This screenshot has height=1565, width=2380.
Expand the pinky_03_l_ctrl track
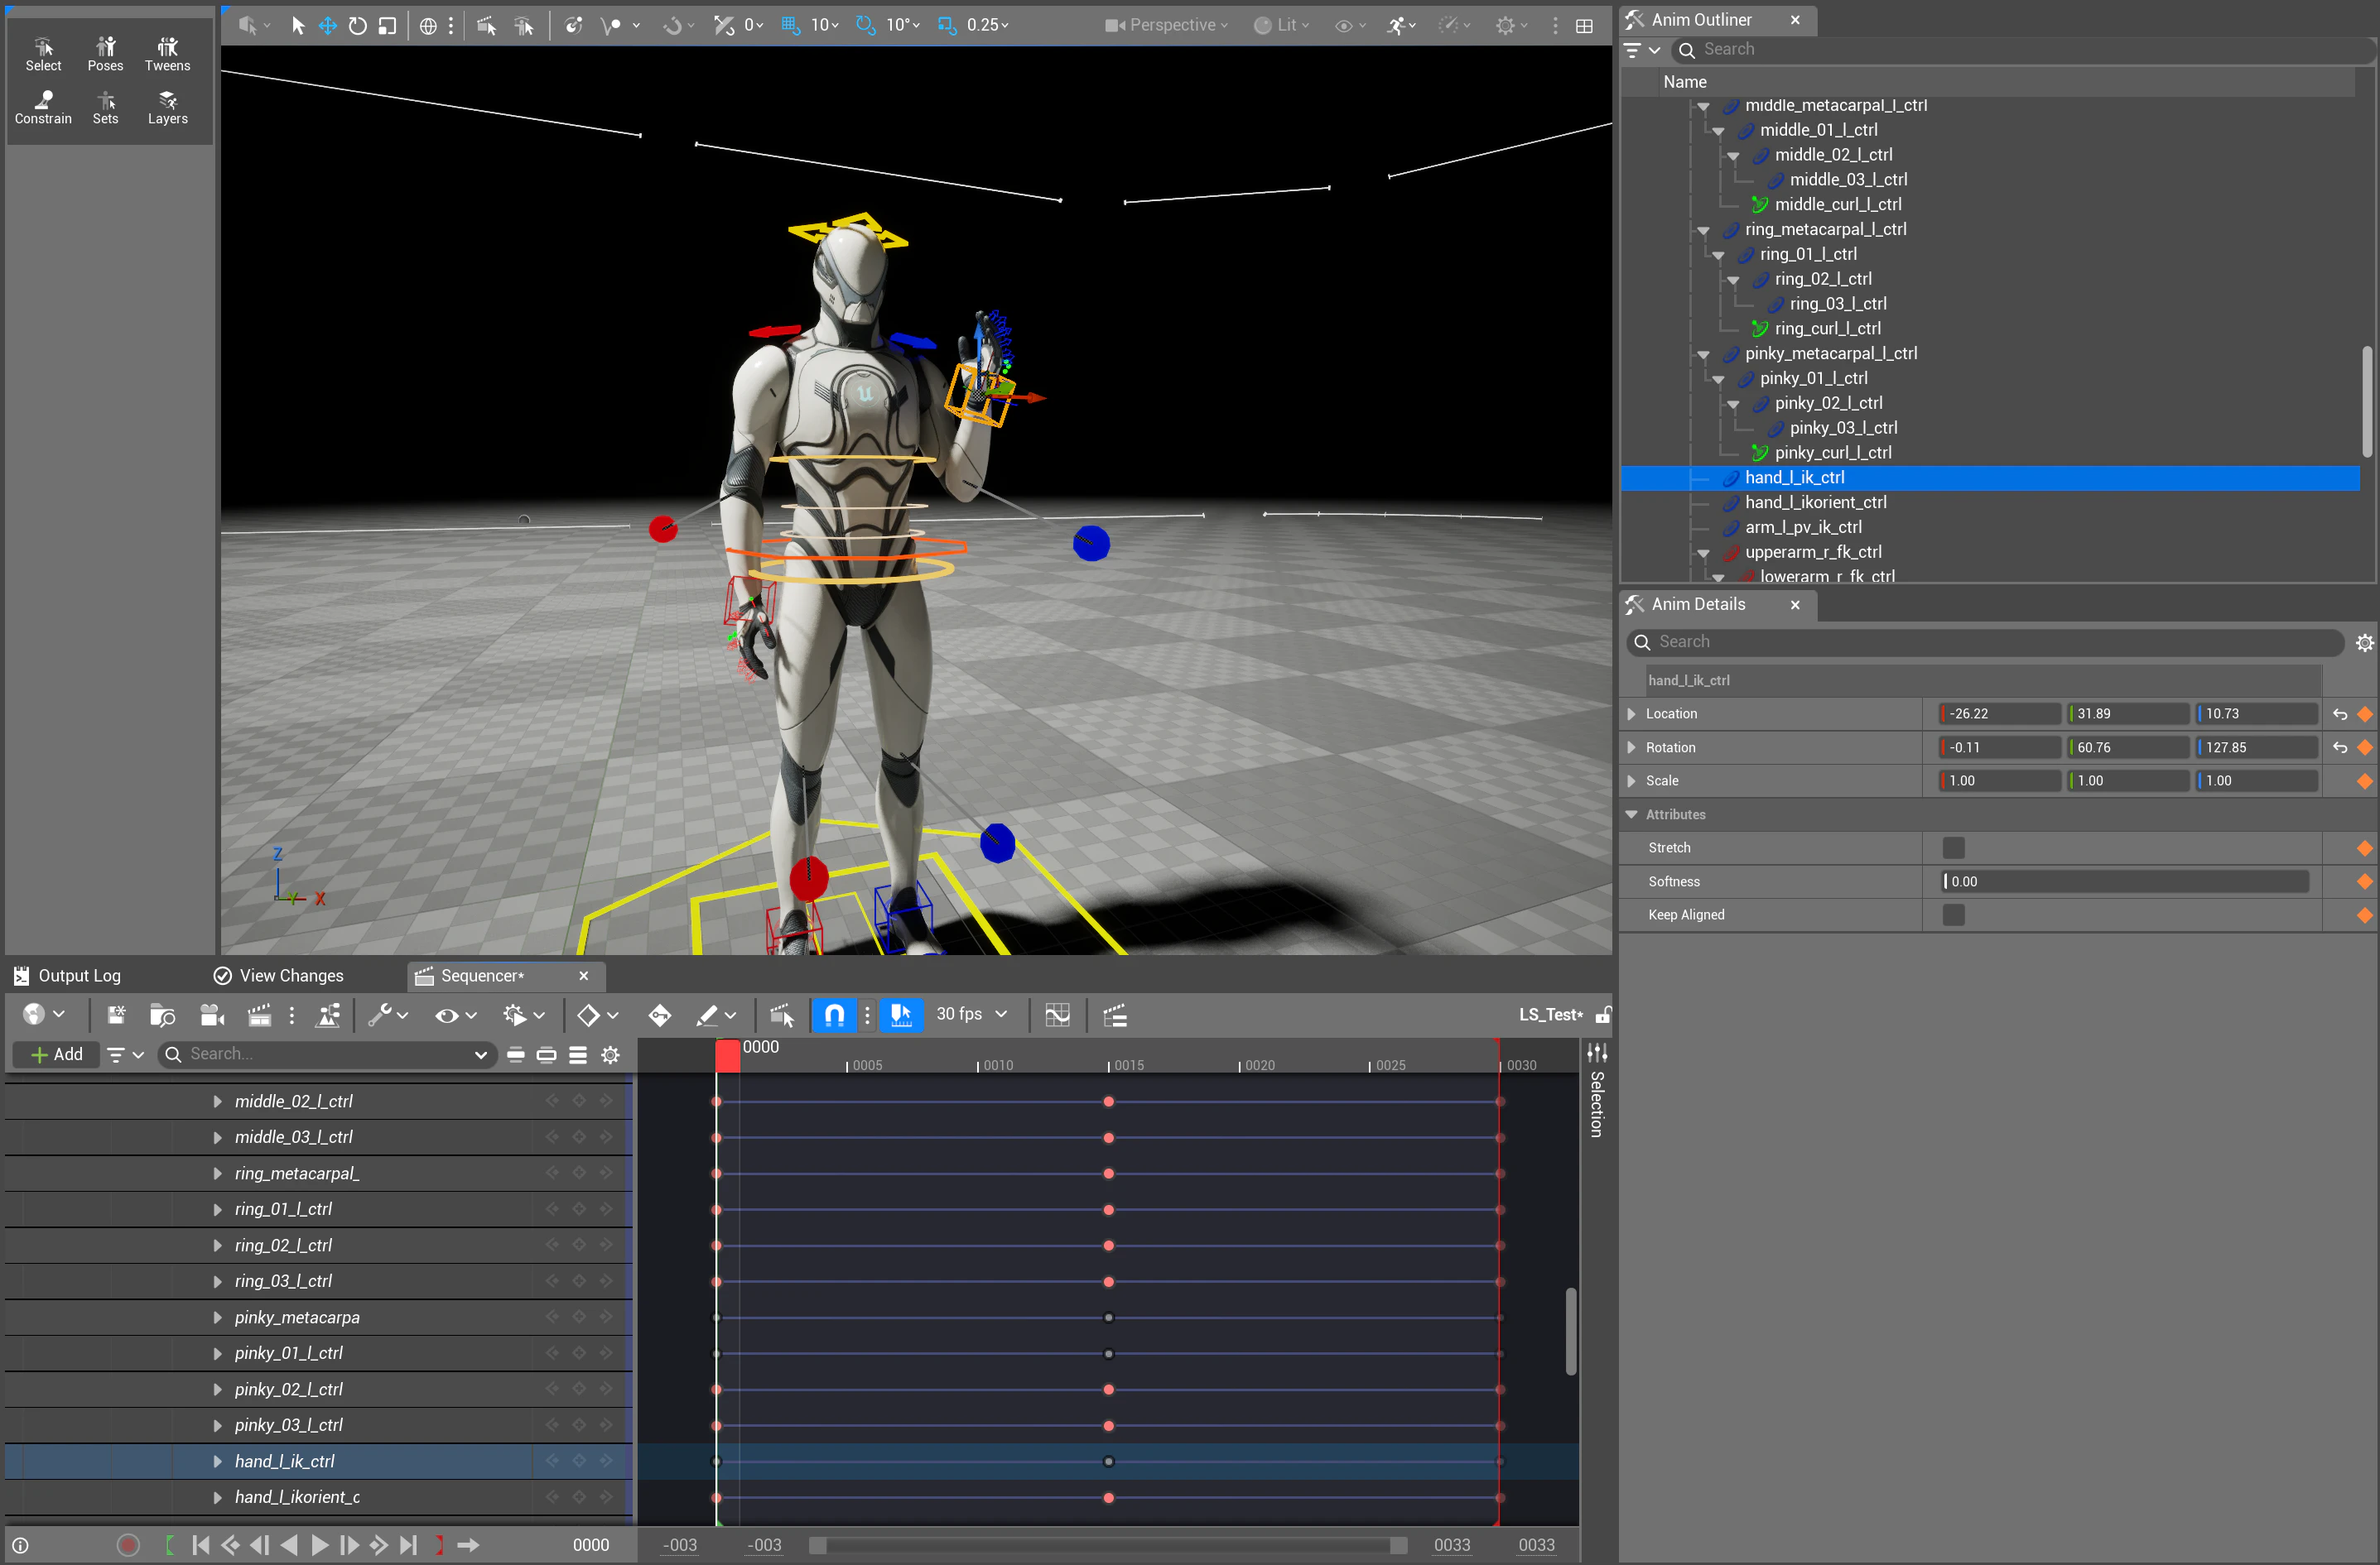[x=217, y=1425]
